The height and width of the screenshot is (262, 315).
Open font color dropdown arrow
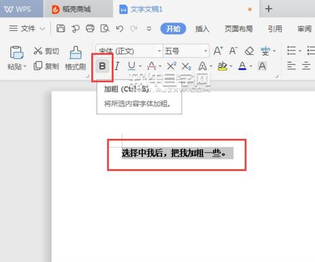251,66
